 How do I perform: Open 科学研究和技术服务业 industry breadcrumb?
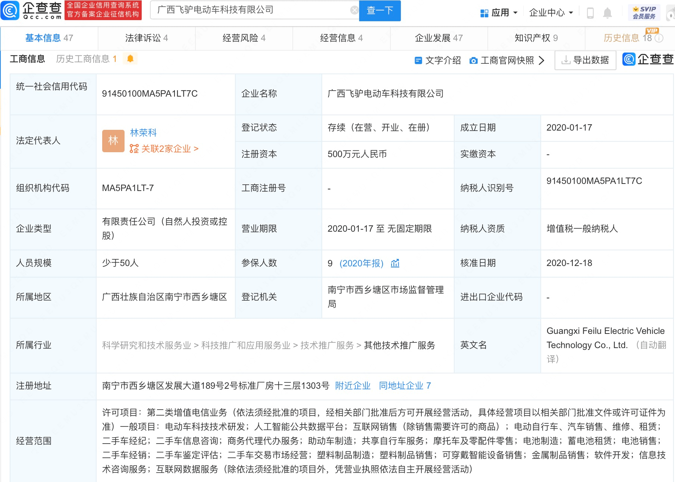147,345
